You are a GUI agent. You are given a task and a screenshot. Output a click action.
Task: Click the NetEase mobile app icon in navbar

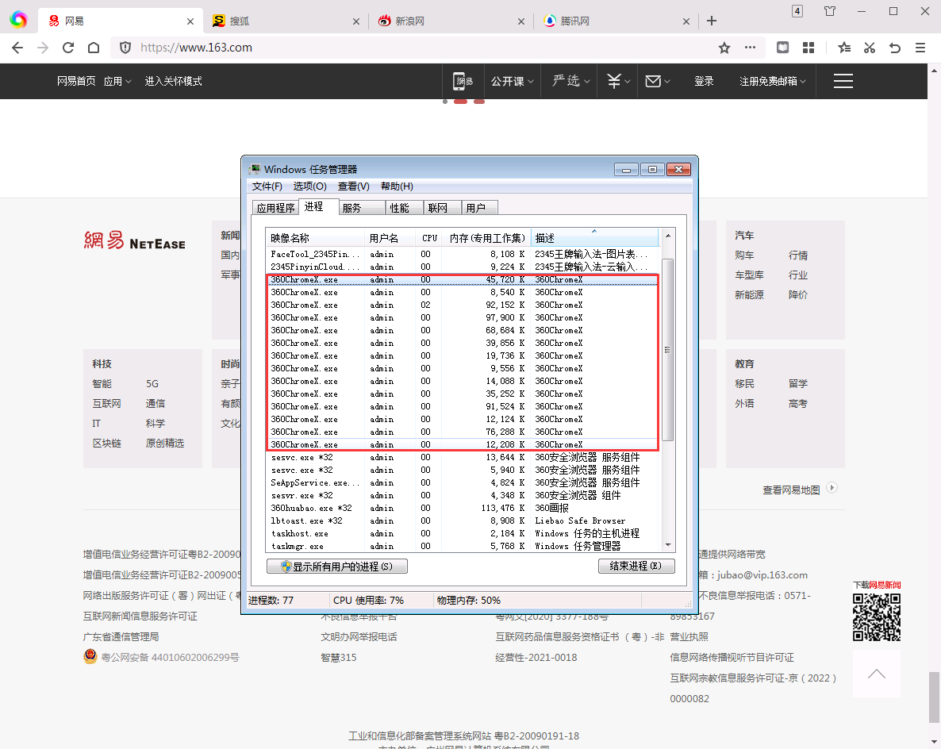(463, 81)
